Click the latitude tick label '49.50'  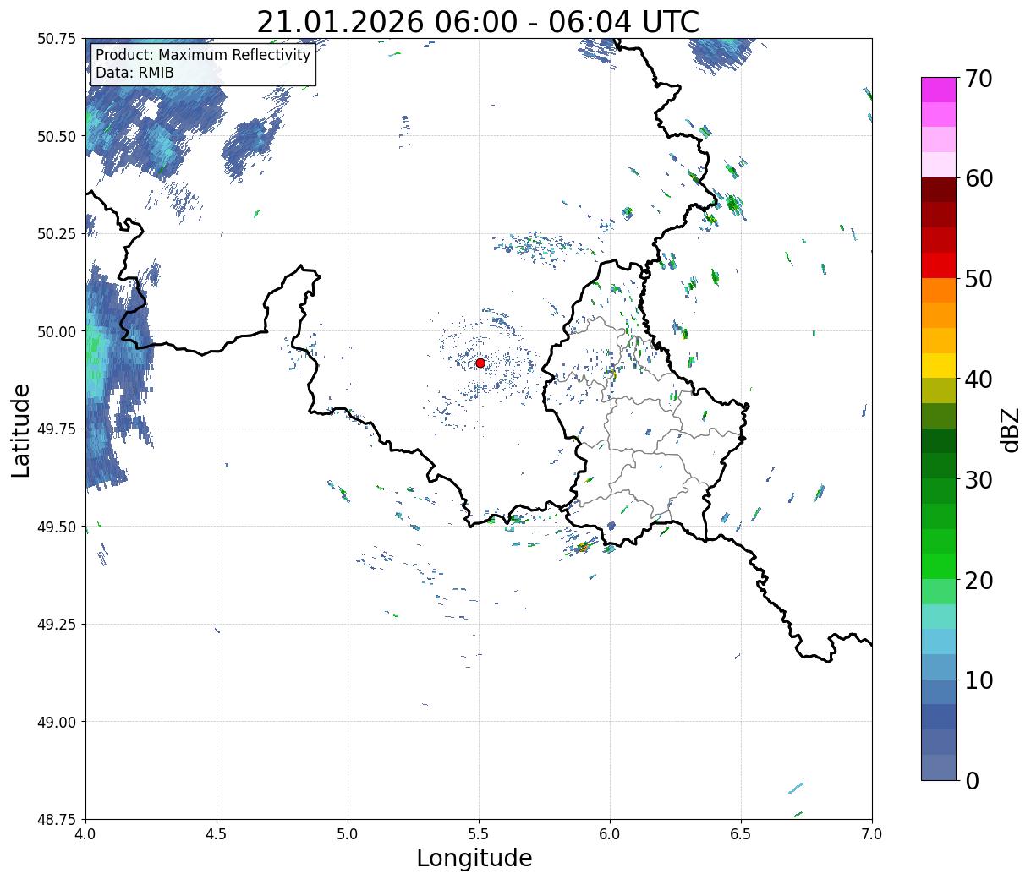point(57,527)
